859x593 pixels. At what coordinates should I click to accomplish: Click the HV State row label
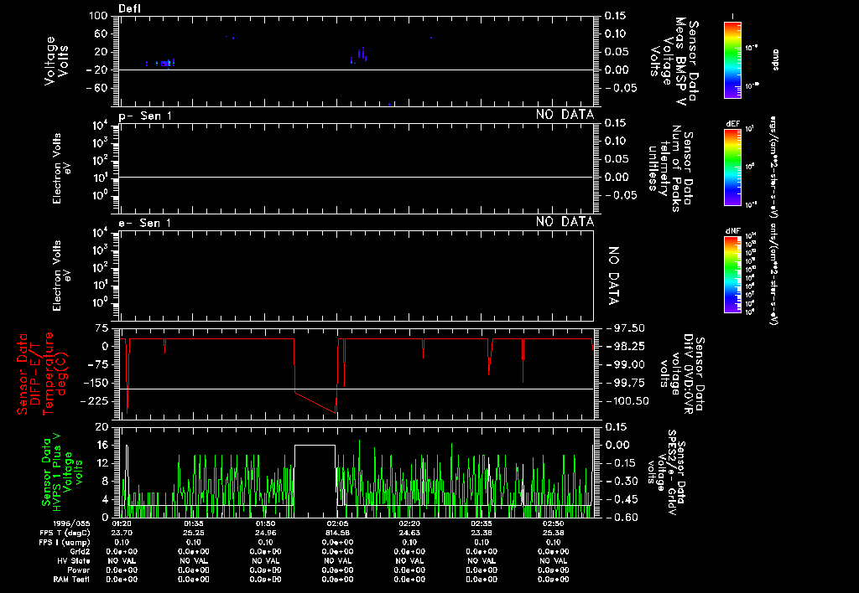coord(80,559)
